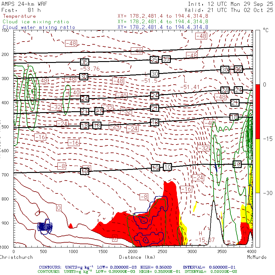Click the 'Valid: 21 UTC Thu 02 Oct 25' line

[x=229, y=10]
